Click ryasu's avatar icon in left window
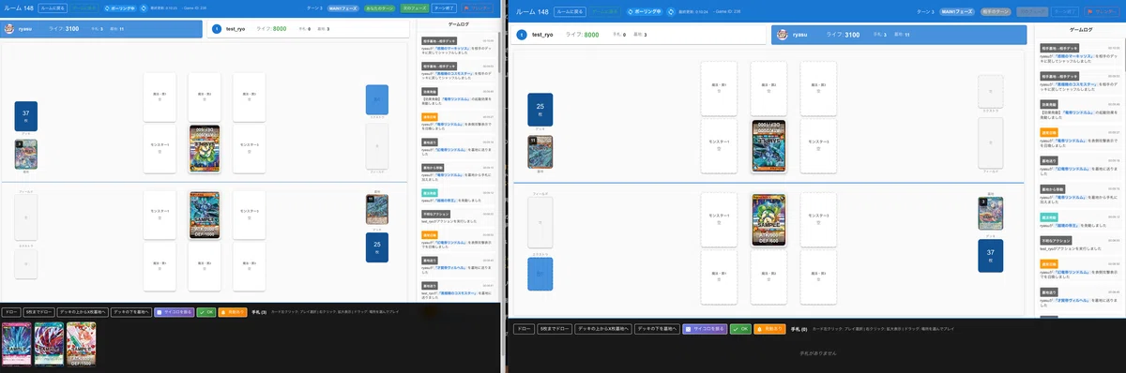The height and width of the screenshot is (373, 1126). (9, 29)
